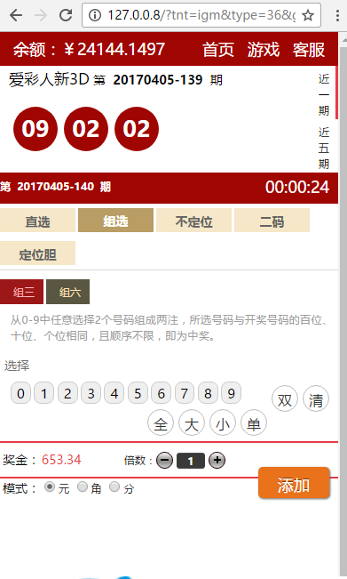The width and height of the screenshot is (347, 579).
Task: Select the 分 mode radio button
Action: [x=114, y=487]
